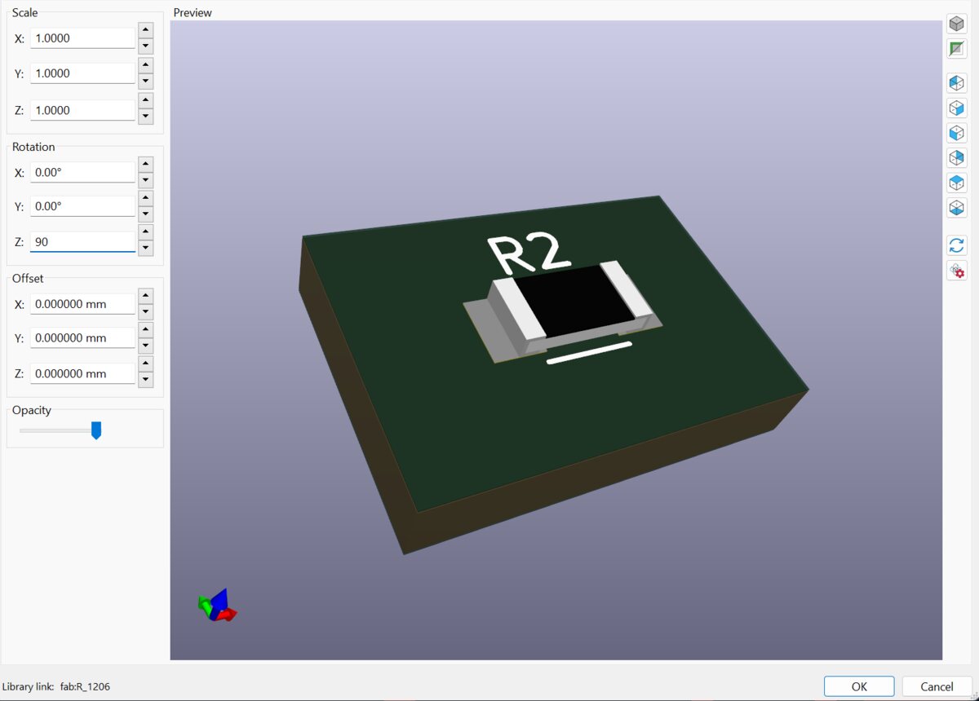Viewport: 979px width, 701px height.
Task: Switch to the top view icon
Action: tap(956, 183)
